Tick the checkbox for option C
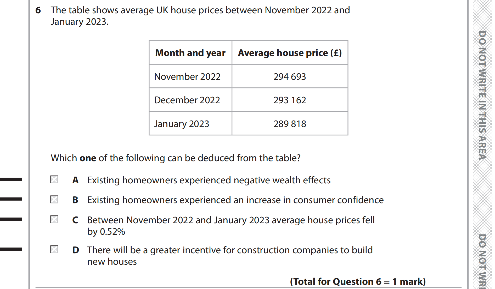This screenshot has width=495, height=289. (x=54, y=219)
